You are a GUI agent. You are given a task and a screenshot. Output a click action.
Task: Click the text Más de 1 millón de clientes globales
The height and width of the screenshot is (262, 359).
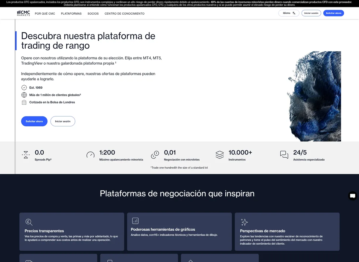(55, 95)
